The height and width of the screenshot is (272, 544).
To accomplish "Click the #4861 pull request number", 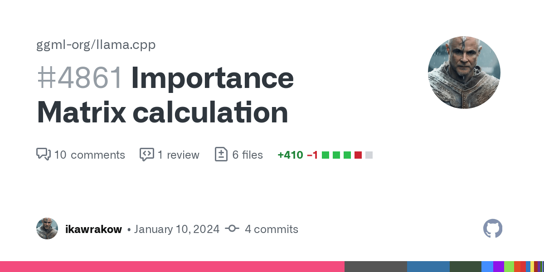I will click(80, 78).
